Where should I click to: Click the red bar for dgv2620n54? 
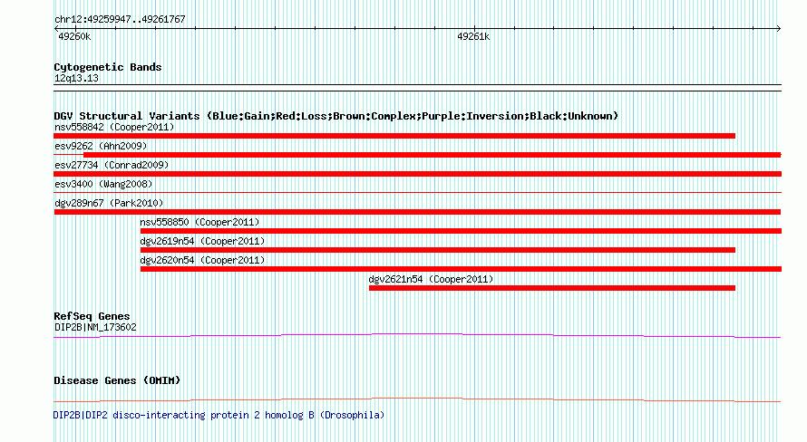point(461,269)
